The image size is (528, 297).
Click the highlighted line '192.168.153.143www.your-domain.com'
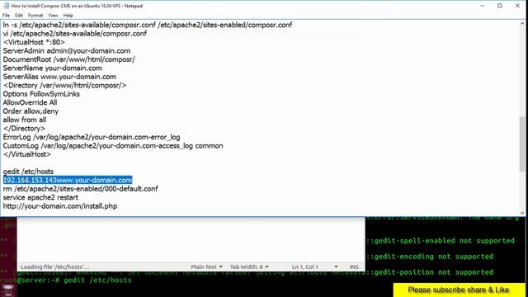[x=68, y=180]
